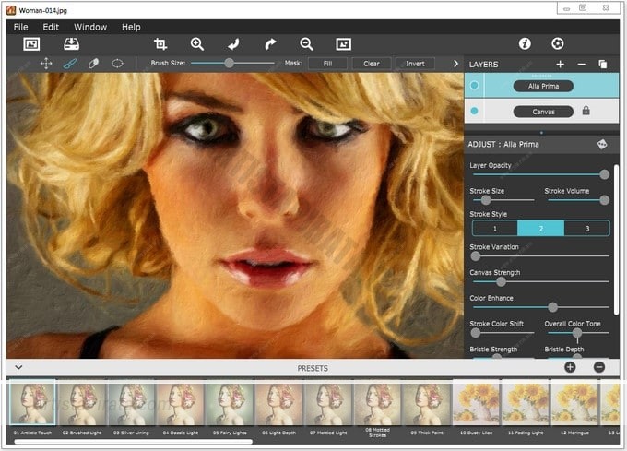Screen dimensions: 627x451
Task: Select the Crop tool
Action: (160, 44)
